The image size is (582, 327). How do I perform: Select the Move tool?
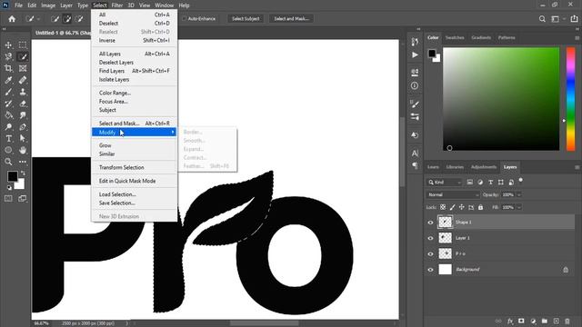(x=8, y=45)
